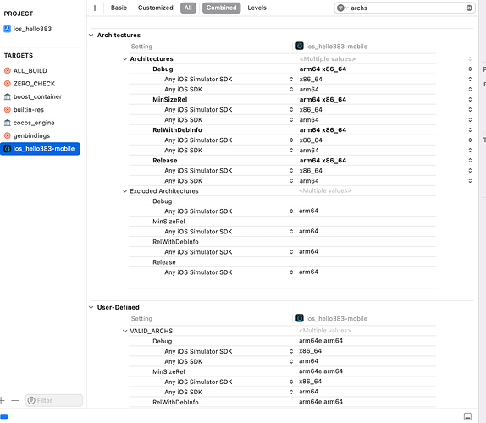
Task: Change Excluded Architectures Release SDK condition
Action: click(291, 272)
